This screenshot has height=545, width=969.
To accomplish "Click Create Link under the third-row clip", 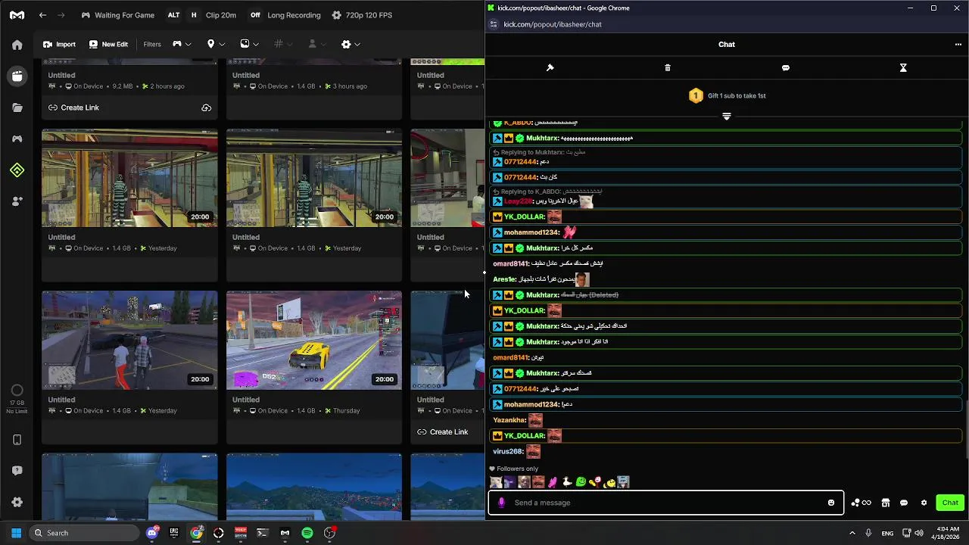I will [x=443, y=432].
